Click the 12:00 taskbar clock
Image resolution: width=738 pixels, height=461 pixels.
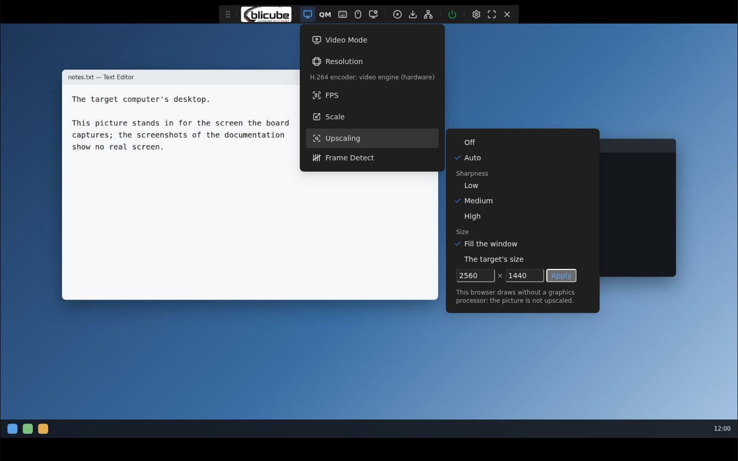tap(722, 429)
